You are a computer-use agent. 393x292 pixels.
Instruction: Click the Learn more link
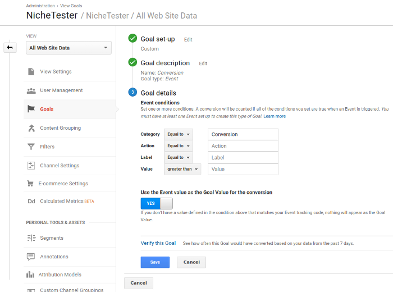tap(275, 116)
